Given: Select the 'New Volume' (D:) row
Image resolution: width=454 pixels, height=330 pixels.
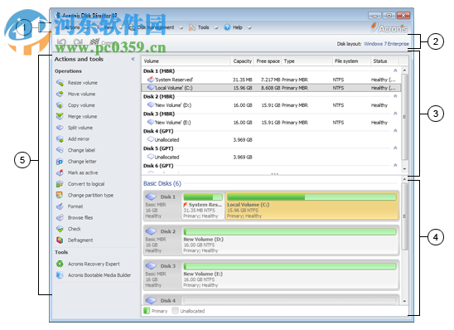Looking at the screenshot, I should (271, 105).
